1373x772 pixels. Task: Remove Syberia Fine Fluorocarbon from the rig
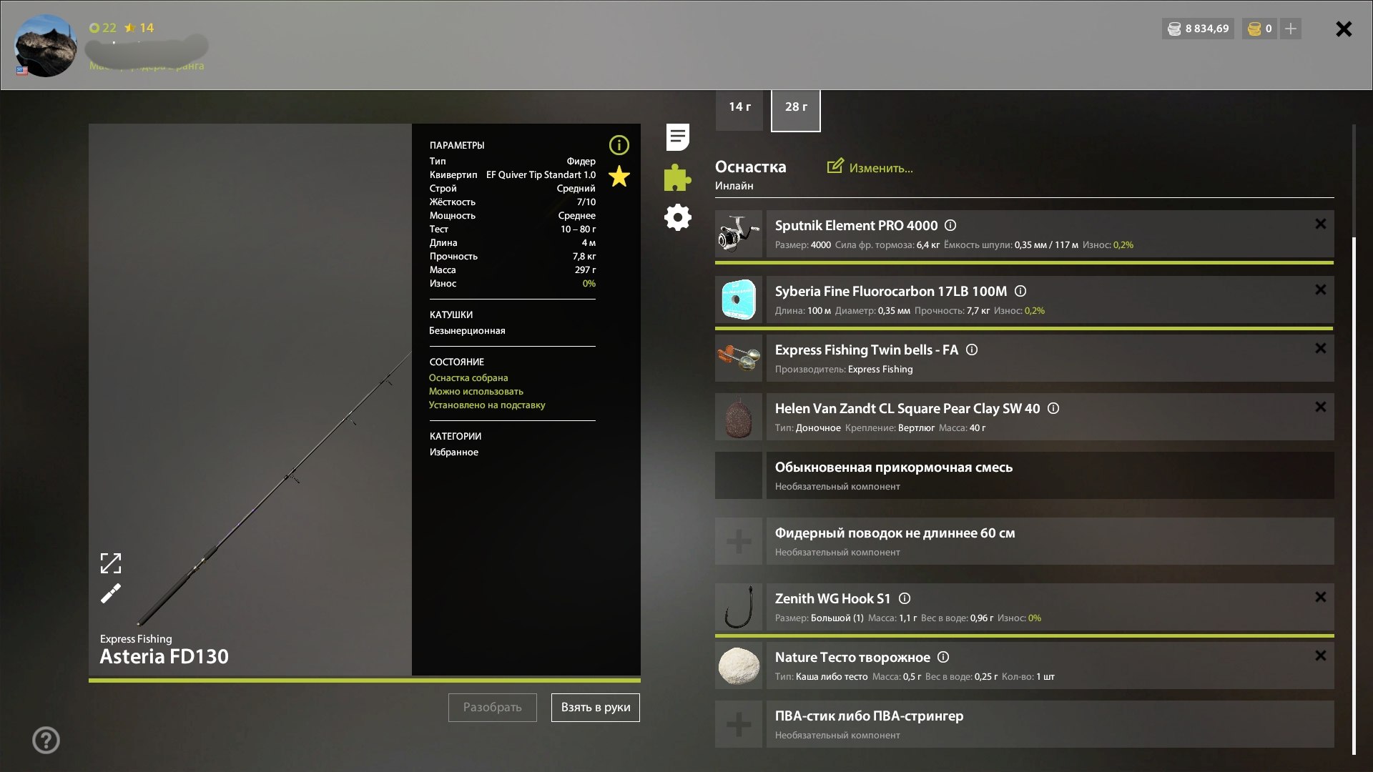tap(1322, 290)
